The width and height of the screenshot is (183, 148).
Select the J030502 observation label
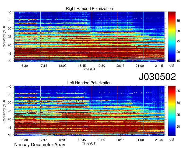[157, 77]
